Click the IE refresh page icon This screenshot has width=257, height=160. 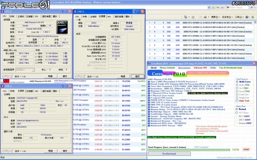pyautogui.click(x=218, y=8)
